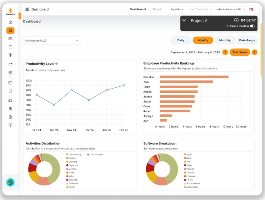
Task: Navigate to the Report page
Action: (158, 9)
